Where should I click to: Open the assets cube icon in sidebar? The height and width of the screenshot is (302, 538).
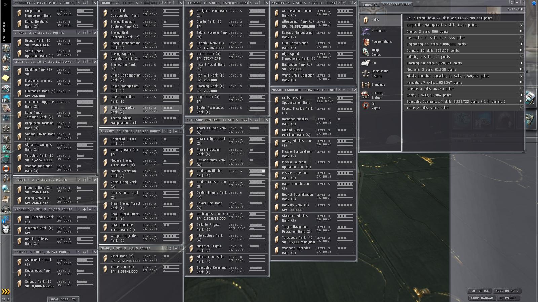tap(6, 138)
